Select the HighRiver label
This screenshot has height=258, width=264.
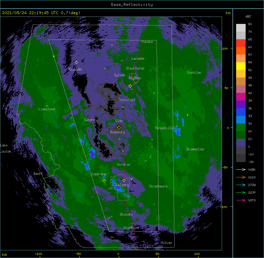tap(132, 228)
